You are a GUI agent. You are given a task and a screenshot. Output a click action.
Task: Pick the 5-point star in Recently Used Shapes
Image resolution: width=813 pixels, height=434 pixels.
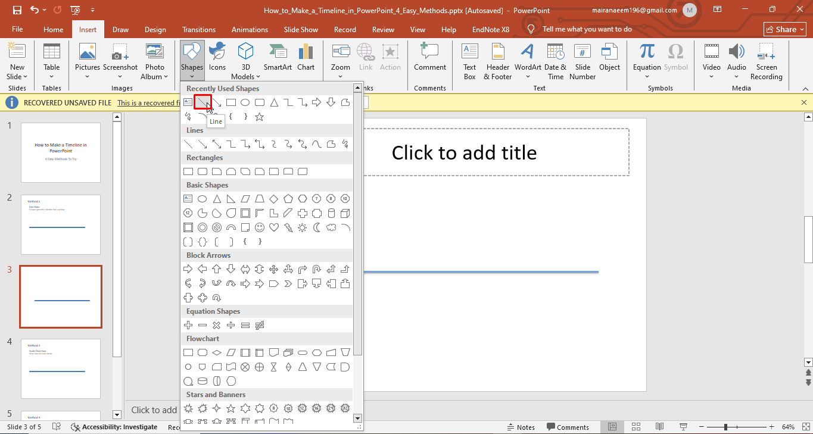(x=260, y=117)
